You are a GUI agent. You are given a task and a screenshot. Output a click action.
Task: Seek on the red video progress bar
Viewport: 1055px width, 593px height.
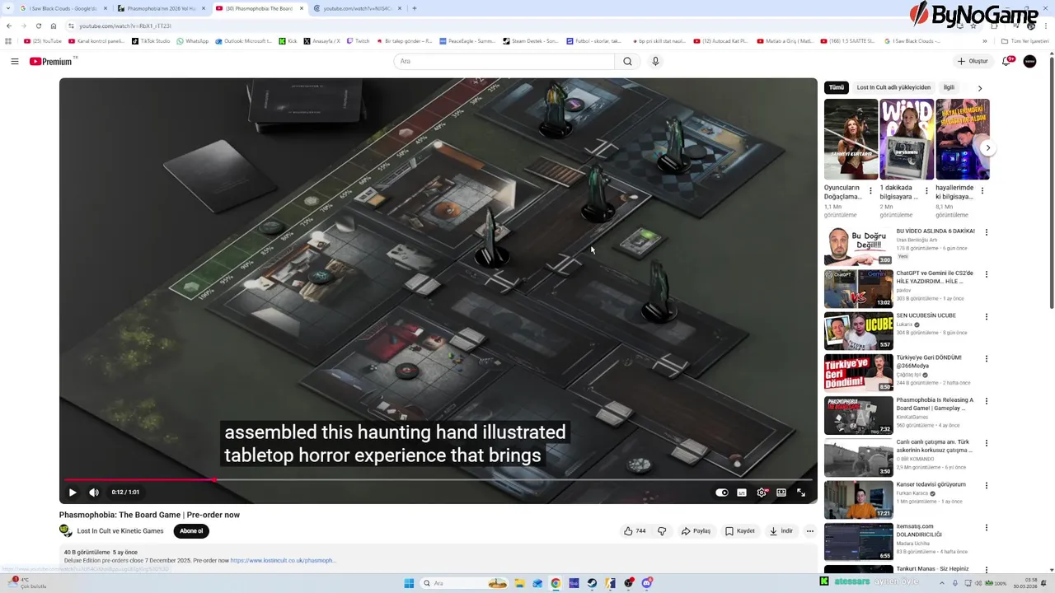(438, 479)
